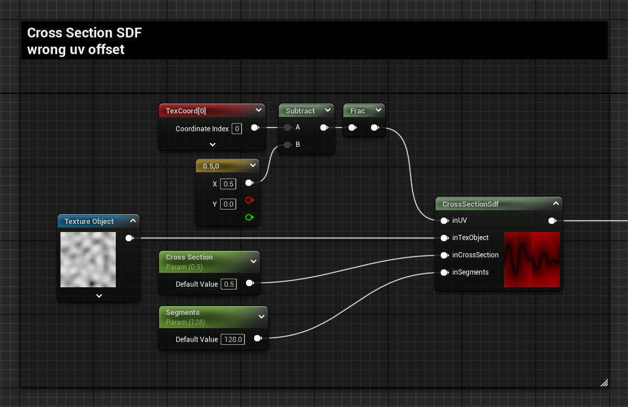Expand the Subtract node header chevron

pos(327,111)
